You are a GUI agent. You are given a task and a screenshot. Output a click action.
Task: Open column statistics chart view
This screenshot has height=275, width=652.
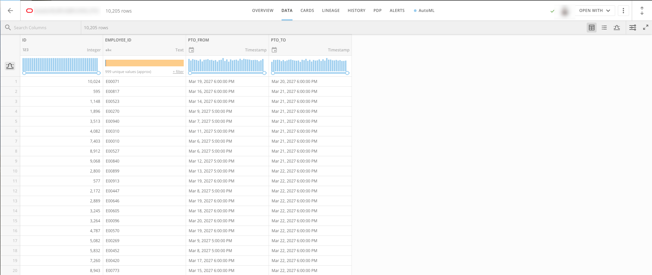pos(617,28)
